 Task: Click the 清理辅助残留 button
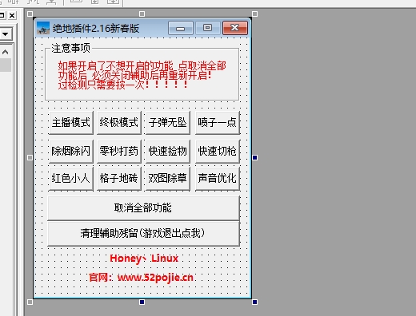coord(143,234)
